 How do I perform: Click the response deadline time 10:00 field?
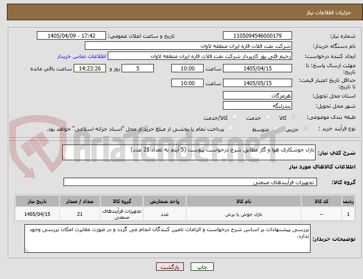(x=187, y=68)
